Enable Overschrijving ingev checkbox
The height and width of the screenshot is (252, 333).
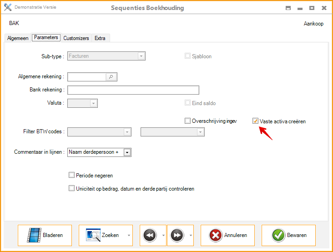pos(187,121)
